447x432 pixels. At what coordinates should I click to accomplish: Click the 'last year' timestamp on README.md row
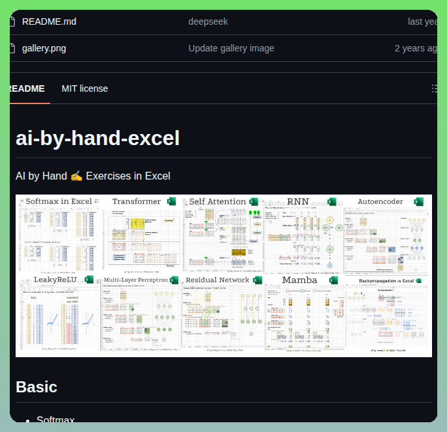(x=422, y=21)
